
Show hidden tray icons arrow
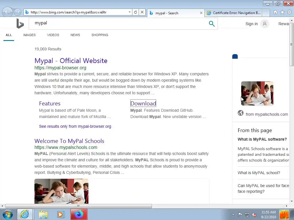tap(233, 215)
